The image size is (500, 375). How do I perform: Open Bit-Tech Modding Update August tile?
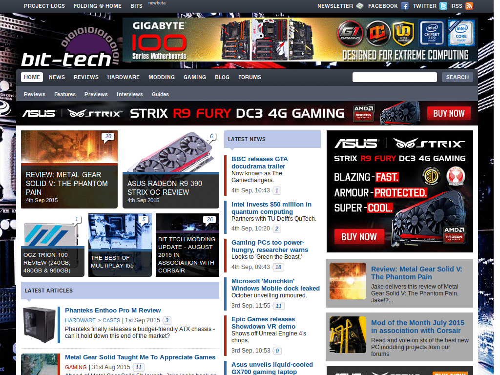[x=187, y=245]
